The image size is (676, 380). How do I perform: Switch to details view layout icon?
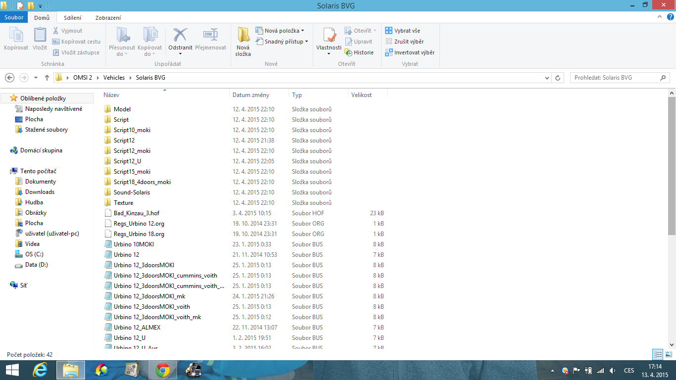point(658,354)
